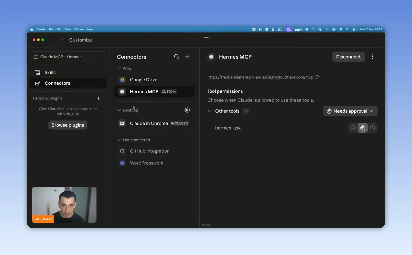
Task: Click the INCLUDED badge on Claude in Chrome
Action: tap(180, 123)
